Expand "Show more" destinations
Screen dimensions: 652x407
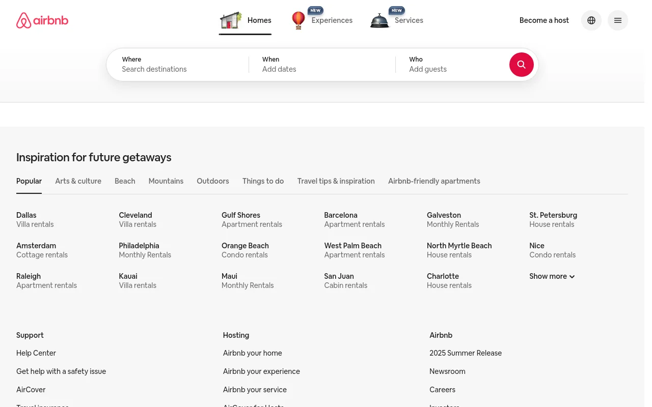[x=552, y=276]
